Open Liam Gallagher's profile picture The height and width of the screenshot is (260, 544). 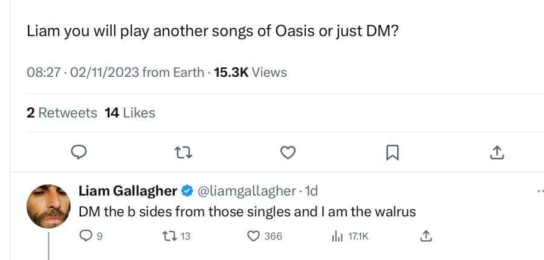click(48, 206)
